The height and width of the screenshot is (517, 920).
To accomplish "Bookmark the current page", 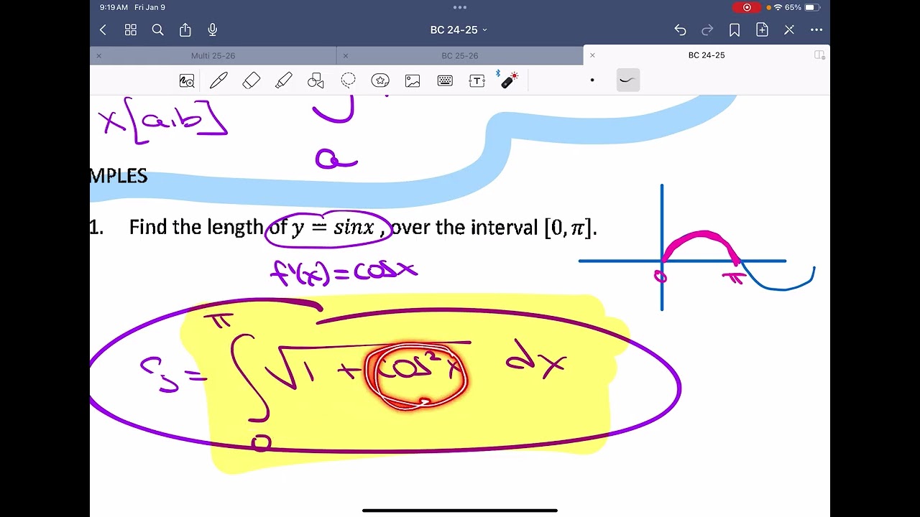I will (735, 29).
